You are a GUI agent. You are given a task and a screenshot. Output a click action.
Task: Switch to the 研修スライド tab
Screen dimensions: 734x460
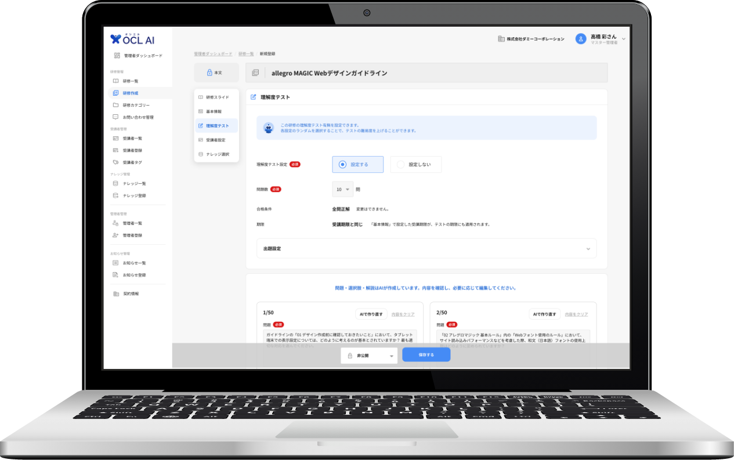[x=217, y=97]
